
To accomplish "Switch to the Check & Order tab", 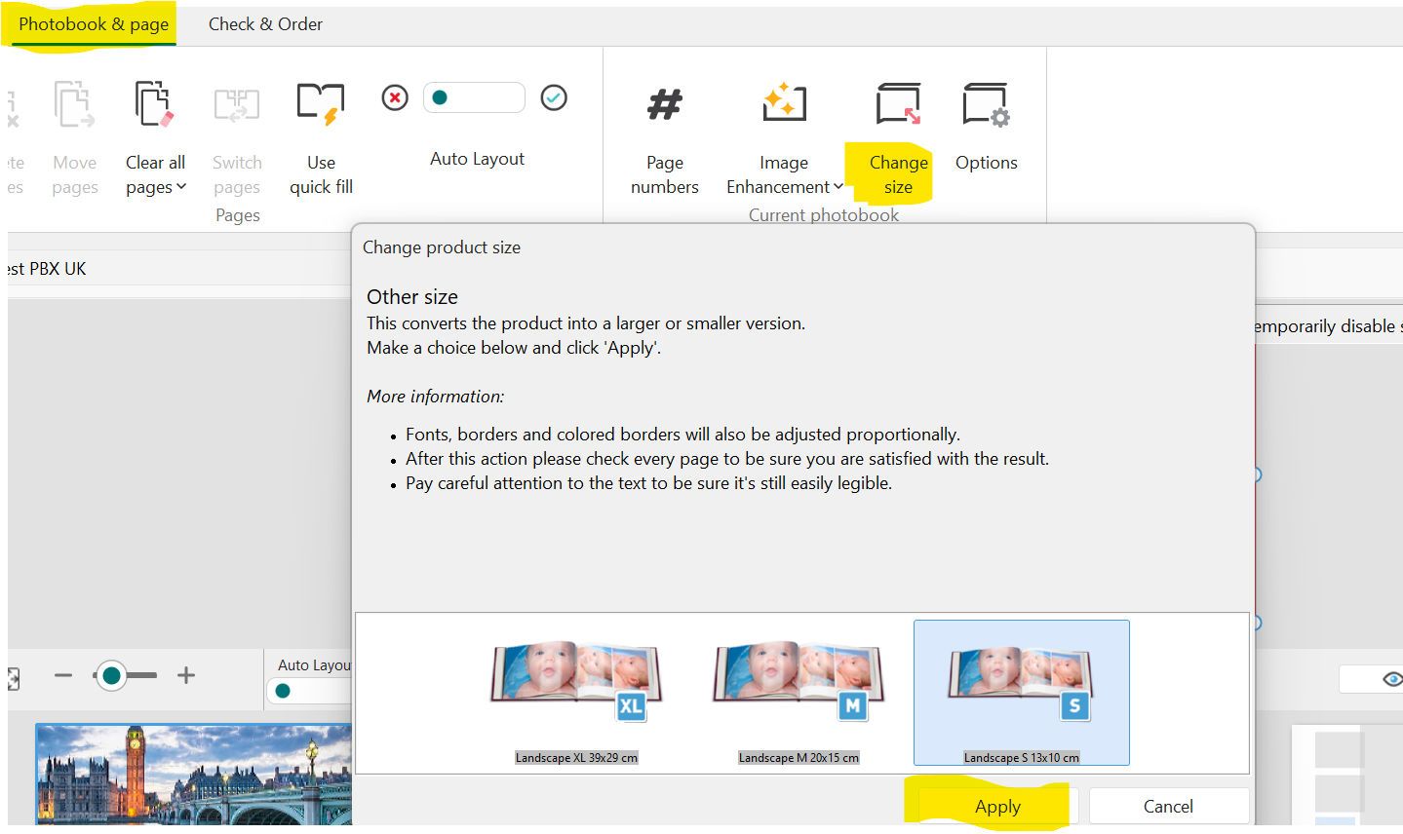I will tap(264, 23).
